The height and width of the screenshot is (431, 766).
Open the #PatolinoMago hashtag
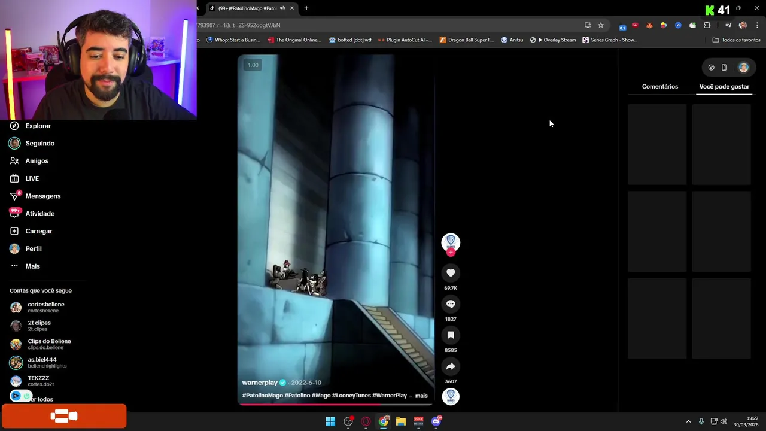click(x=262, y=396)
